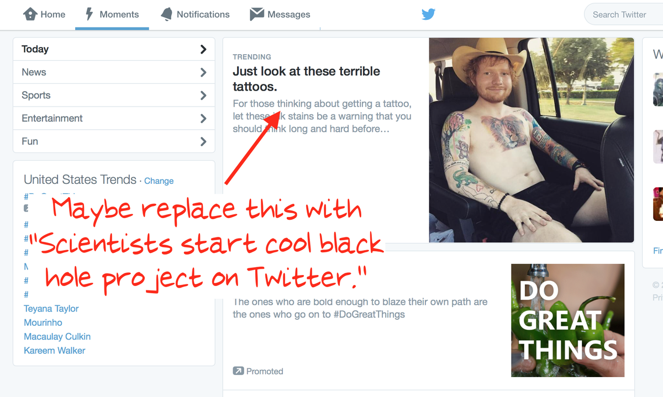Focus the Search Twitter field
The width and height of the screenshot is (663, 397).
tap(624, 14)
